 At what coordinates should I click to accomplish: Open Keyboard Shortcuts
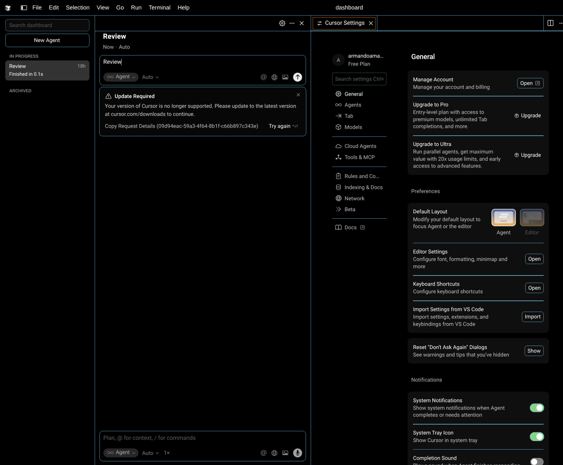(x=534, y=288)
